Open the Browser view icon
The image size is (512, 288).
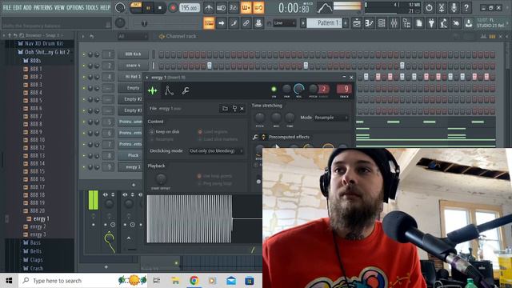pos(406,23)
